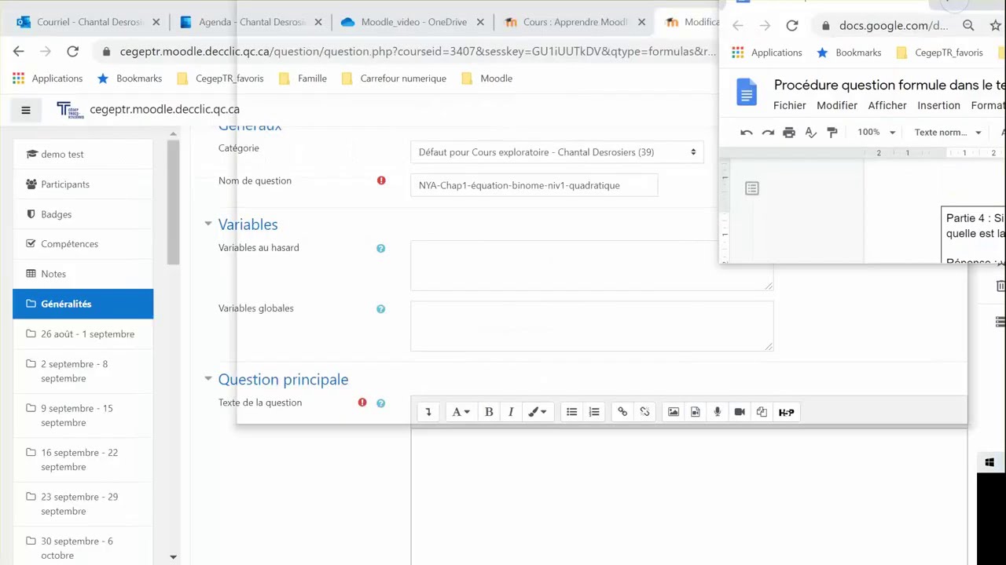Switch to Courriel Outlook browser tab
This screenshot has width=1006, height=565.
click(x=90, y=22)
